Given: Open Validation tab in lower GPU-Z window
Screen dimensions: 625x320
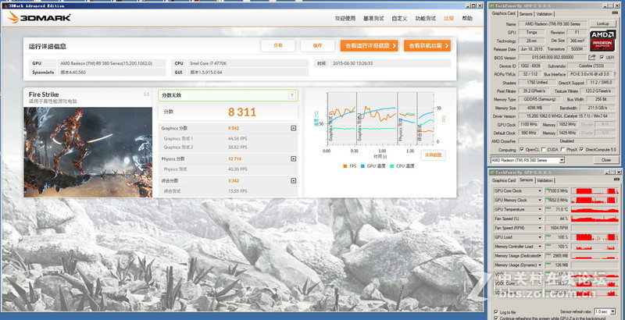Looking at the screenshot, I should point(545,181).
